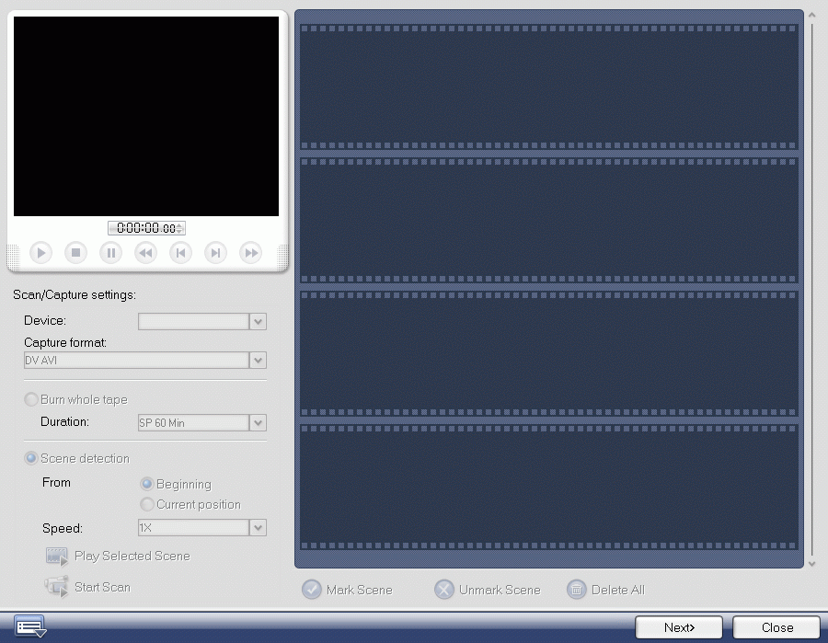Screen dimensions: 828x643
Task: Select Current position for scan start
Action: [x=147, y=504]
